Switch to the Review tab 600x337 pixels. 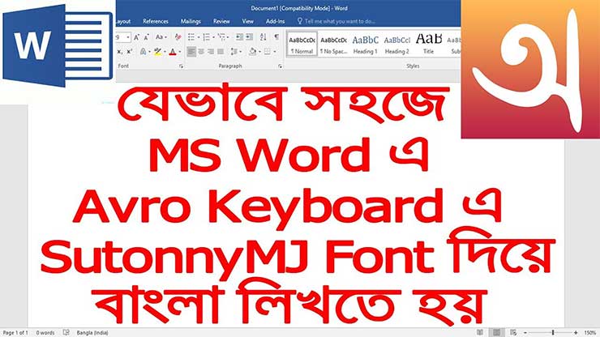tap(221, 21)
